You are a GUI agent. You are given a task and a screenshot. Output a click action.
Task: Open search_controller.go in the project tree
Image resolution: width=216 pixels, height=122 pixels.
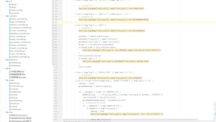tap(19, 48)
